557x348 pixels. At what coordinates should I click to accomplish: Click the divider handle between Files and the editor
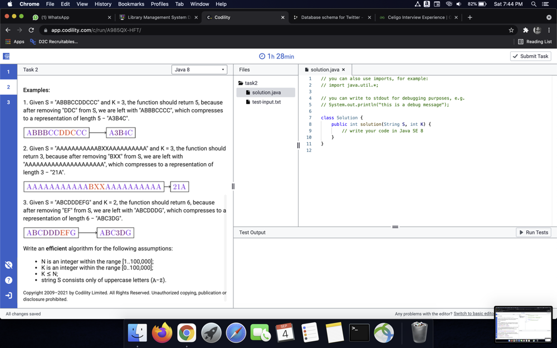(x=299, y=145)
